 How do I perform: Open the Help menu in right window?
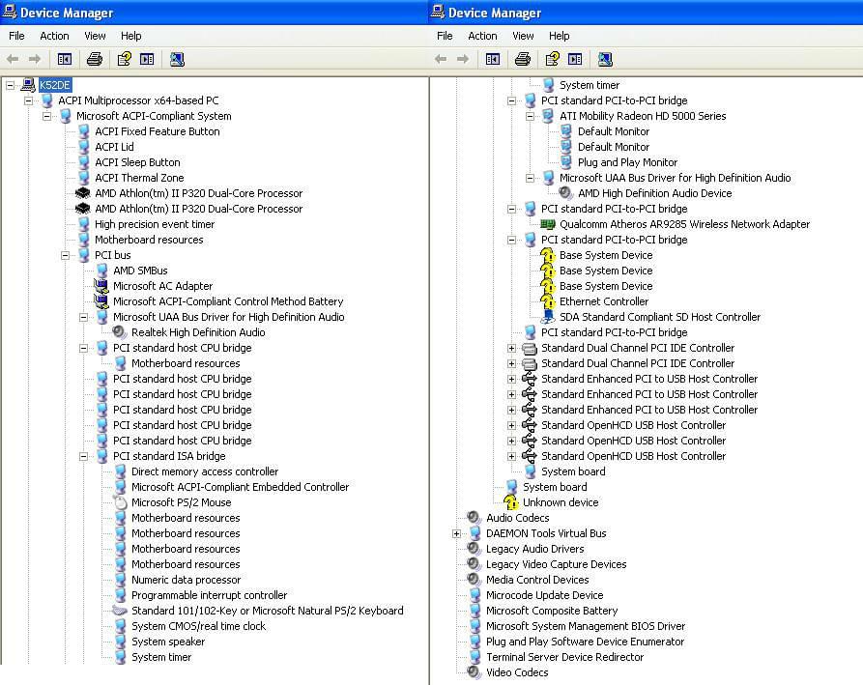[x=560, y=36]
